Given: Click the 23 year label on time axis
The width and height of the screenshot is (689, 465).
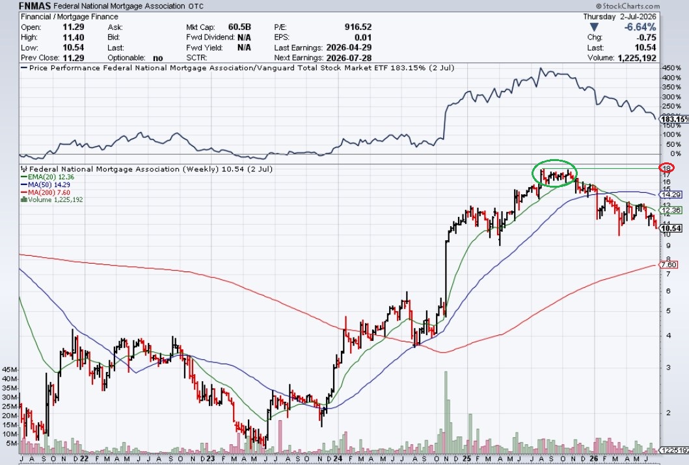Looking at the screenshot, I should click(211, 459).
